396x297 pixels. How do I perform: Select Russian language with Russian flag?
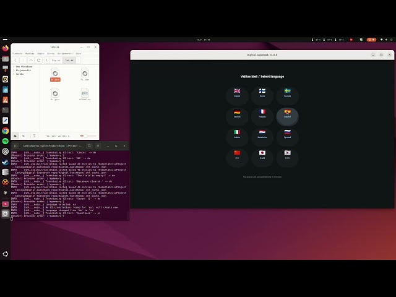(x=287, y=137)
